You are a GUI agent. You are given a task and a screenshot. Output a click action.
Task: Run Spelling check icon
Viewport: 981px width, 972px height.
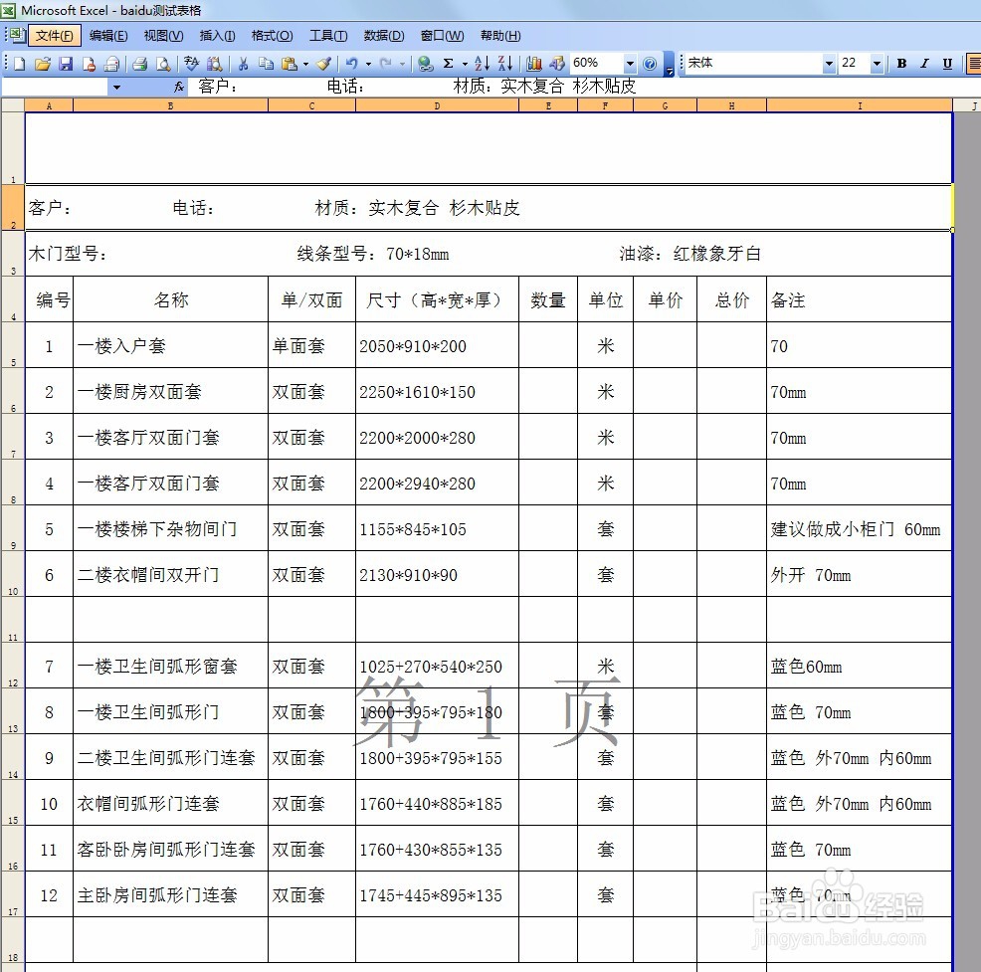(191, 63)
